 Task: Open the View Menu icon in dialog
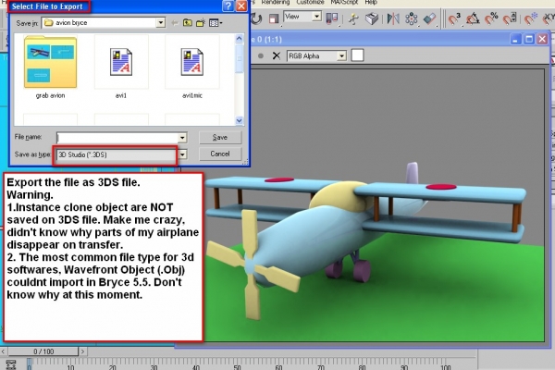216,23
